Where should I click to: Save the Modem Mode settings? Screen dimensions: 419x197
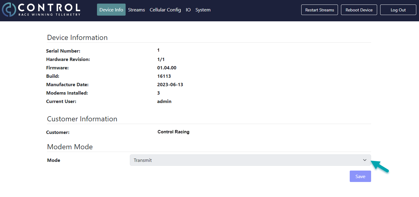coord(360,176)
